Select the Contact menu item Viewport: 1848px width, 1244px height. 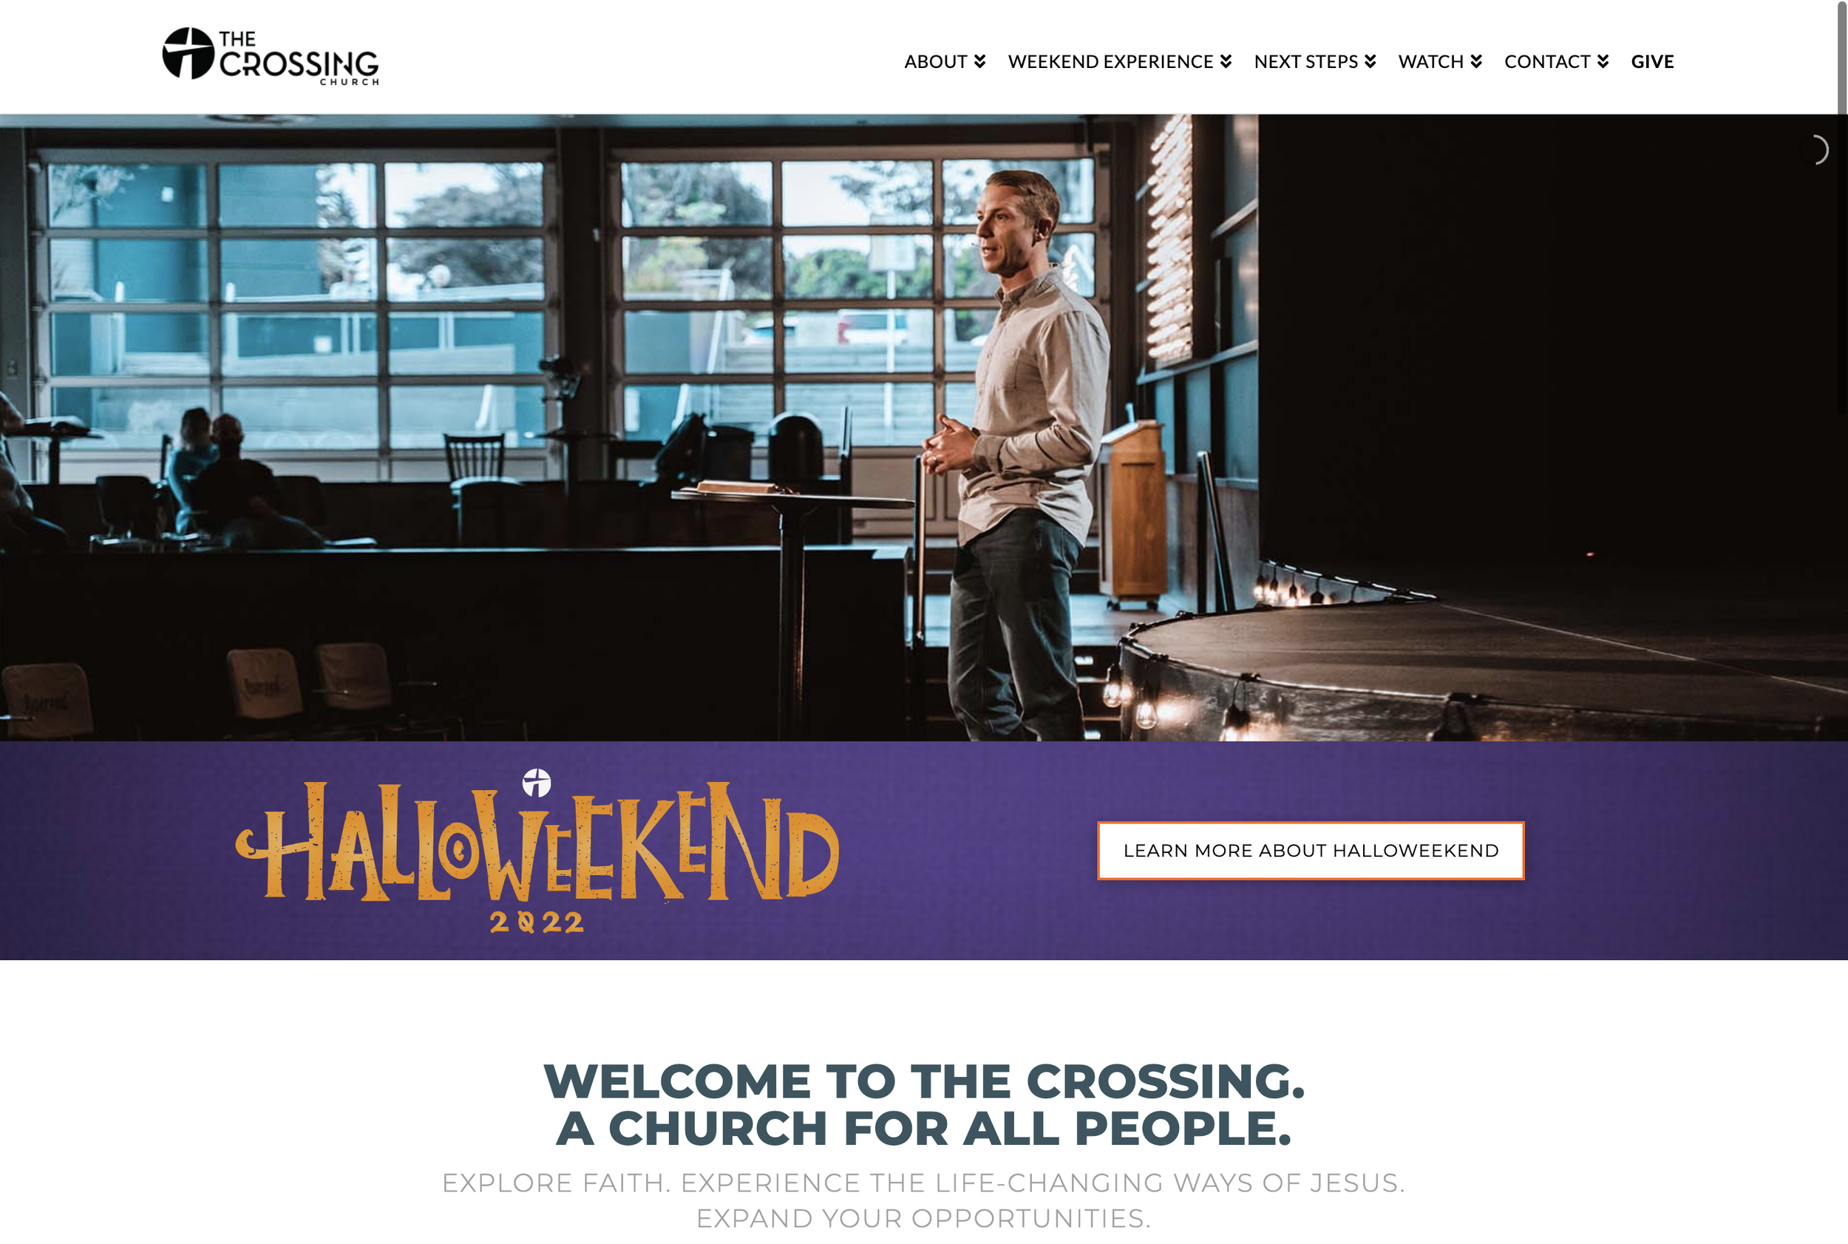pyautogui.click(x=1547, y=61)
